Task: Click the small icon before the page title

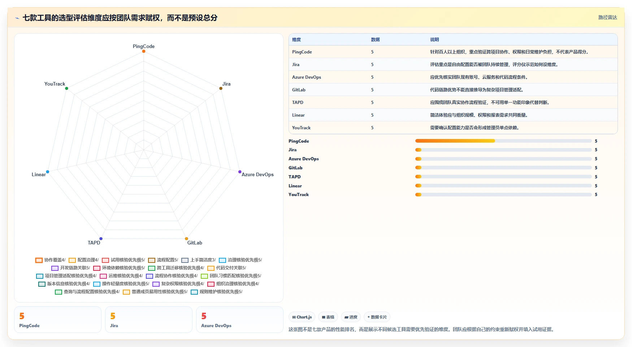Action: click(17, 18)
